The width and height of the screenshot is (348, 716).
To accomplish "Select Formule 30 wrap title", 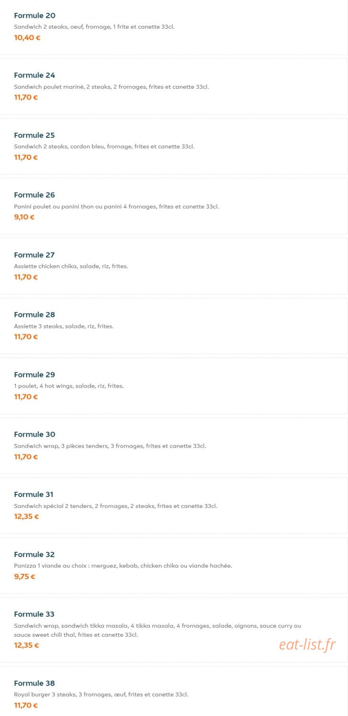I will pos(34,434).
